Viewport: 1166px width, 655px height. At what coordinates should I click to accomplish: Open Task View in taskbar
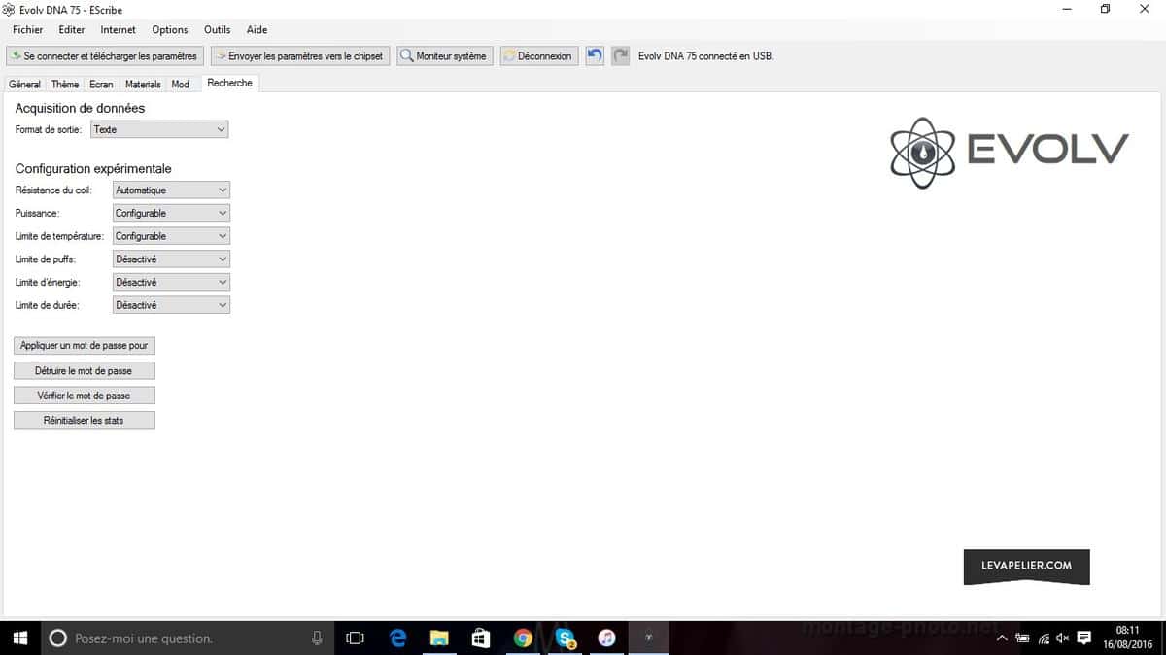(x=355, y=638)
